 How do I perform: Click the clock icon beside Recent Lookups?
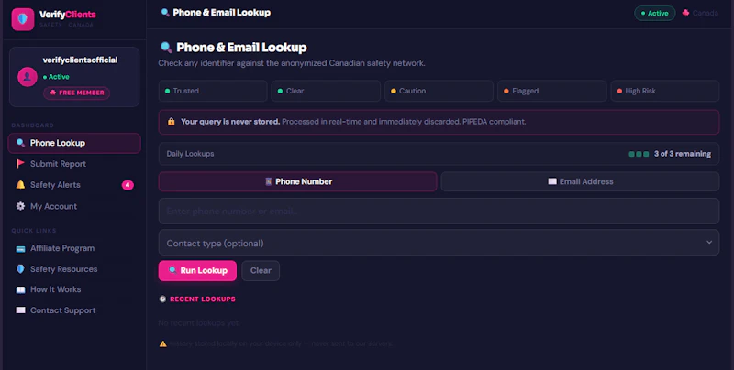(x=162, y=299)
